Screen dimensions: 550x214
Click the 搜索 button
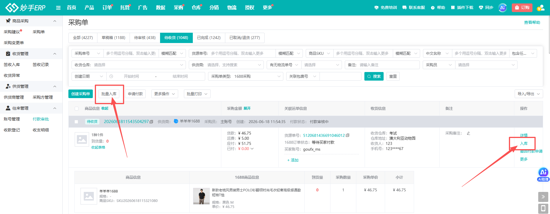374,76
